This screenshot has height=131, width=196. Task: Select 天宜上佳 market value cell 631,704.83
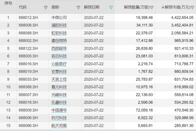click(x=184, y=79)
